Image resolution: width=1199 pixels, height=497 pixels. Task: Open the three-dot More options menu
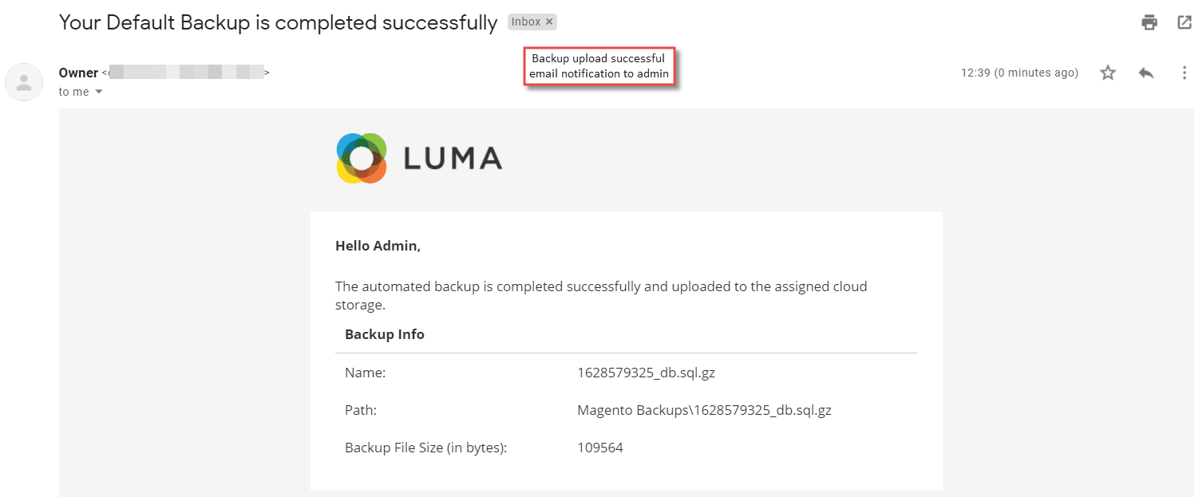[x=1185, y=73]
